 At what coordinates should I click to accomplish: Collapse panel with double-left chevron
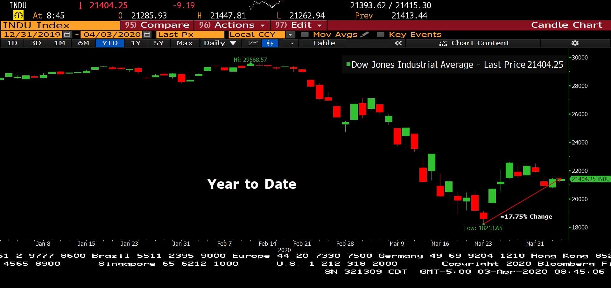[x=398, y=43]
